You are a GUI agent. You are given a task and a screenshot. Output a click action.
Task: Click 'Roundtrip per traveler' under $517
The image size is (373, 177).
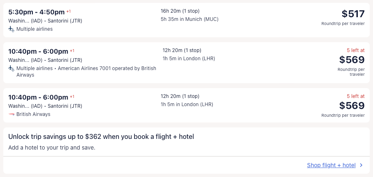pos(343,24)
